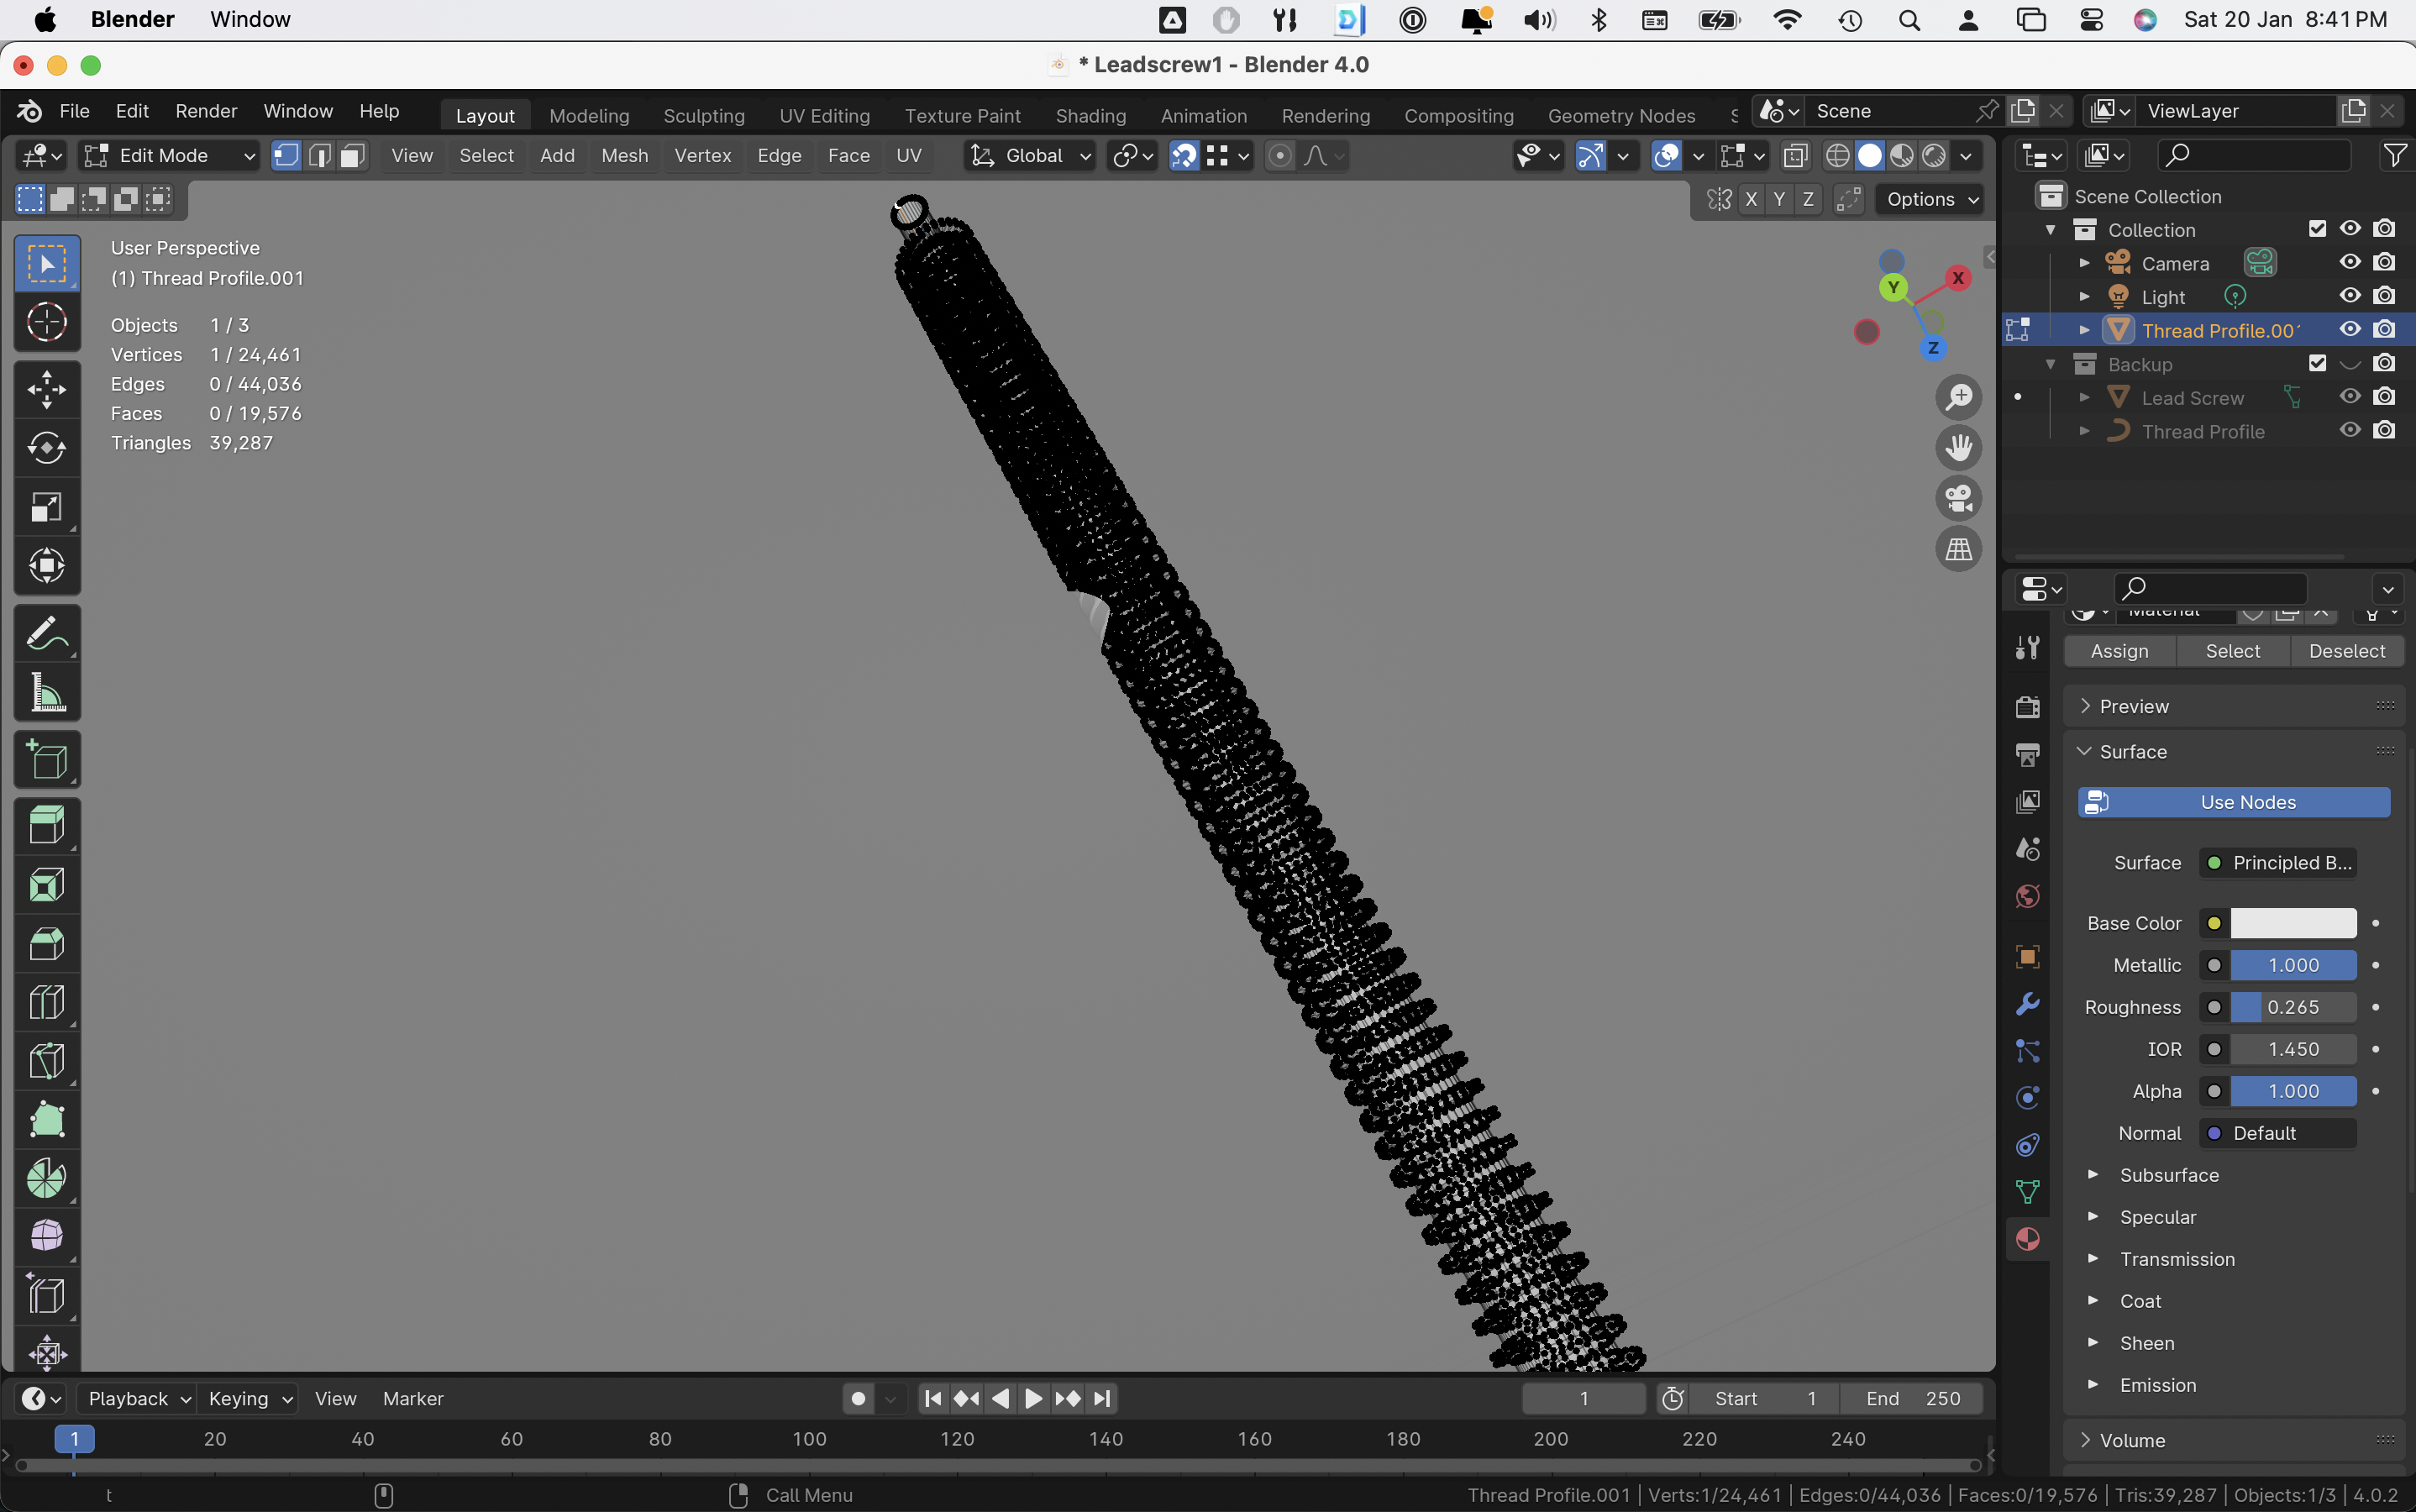This screenshot has width=2416, height=1512.
Task: Toggle camera view in viewport
Action: point(1958,498)
